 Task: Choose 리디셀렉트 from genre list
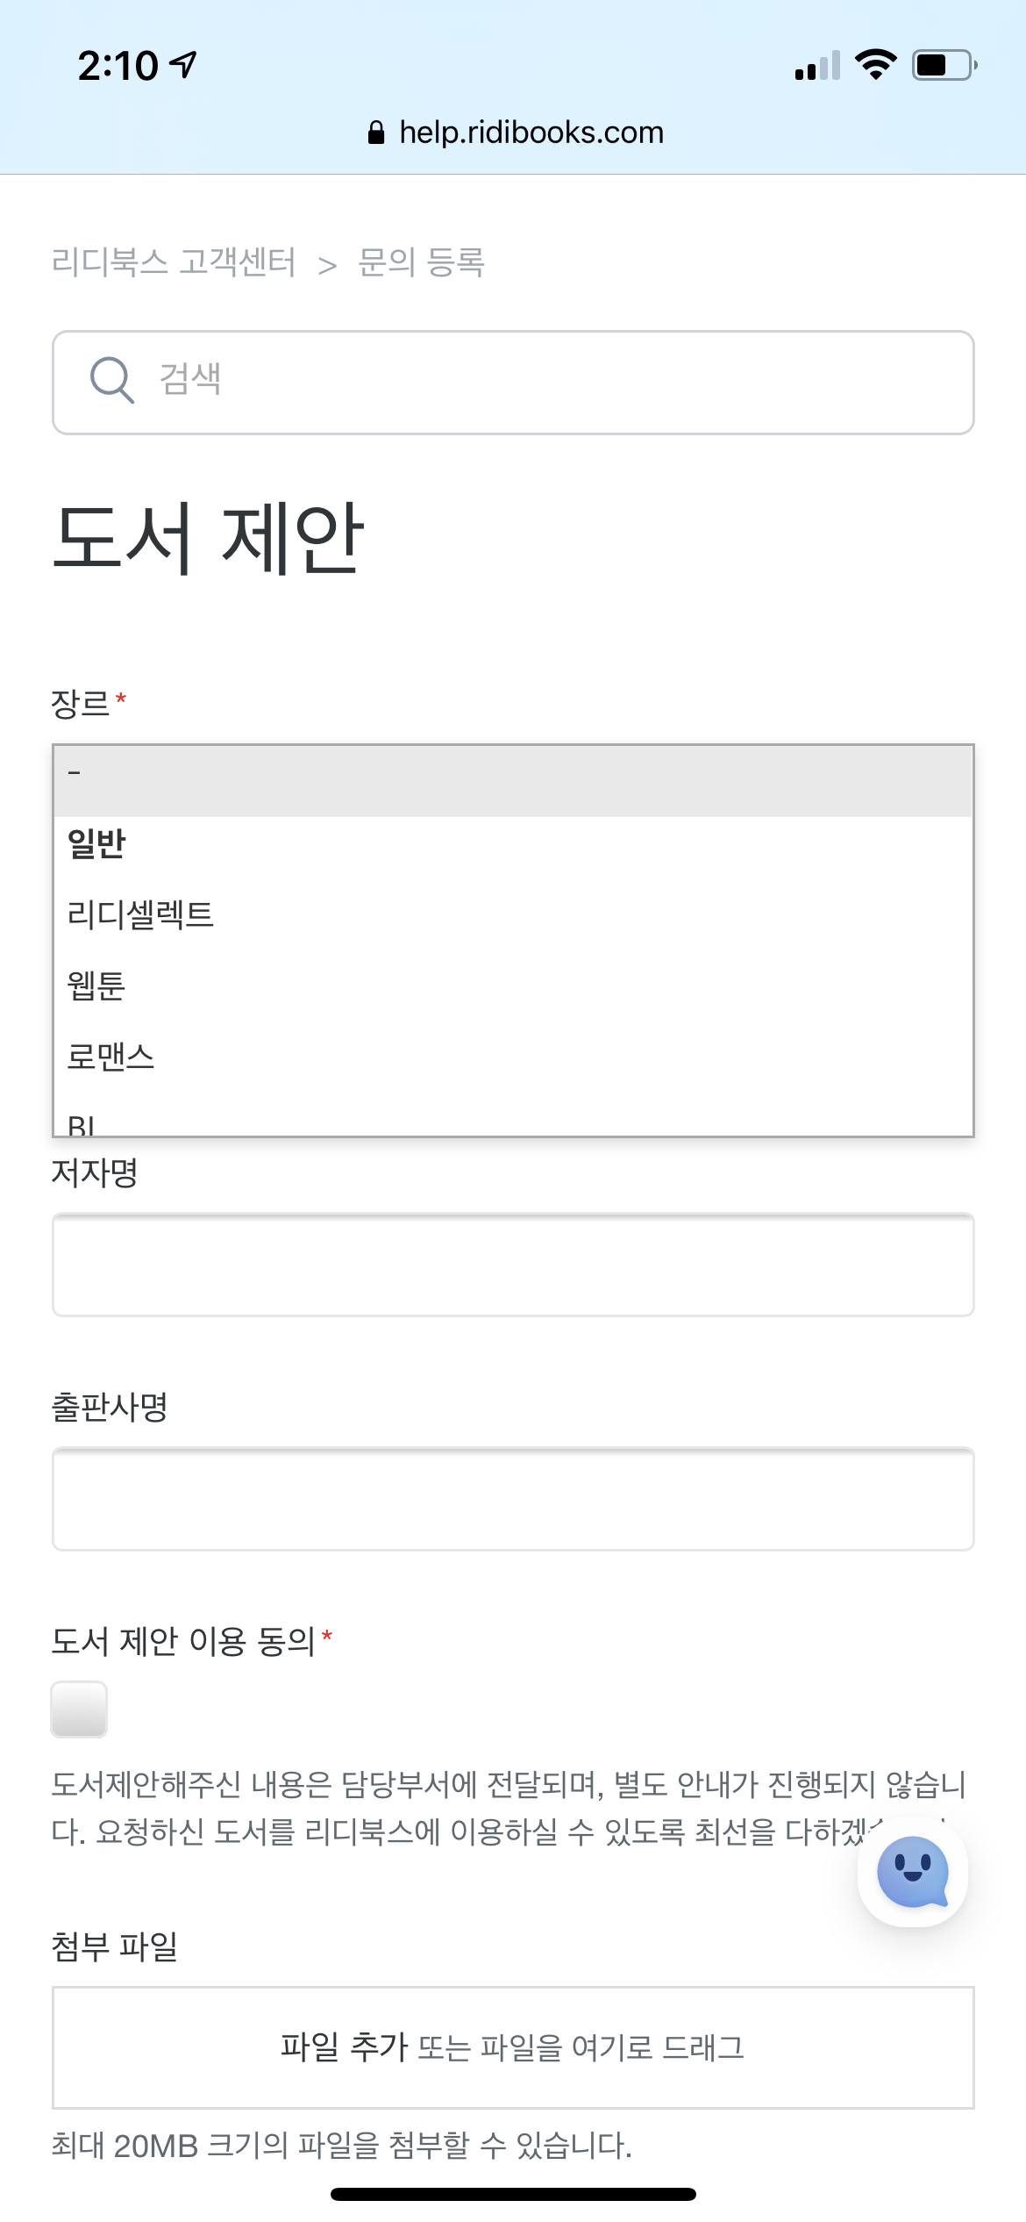[x=140, y=914]
